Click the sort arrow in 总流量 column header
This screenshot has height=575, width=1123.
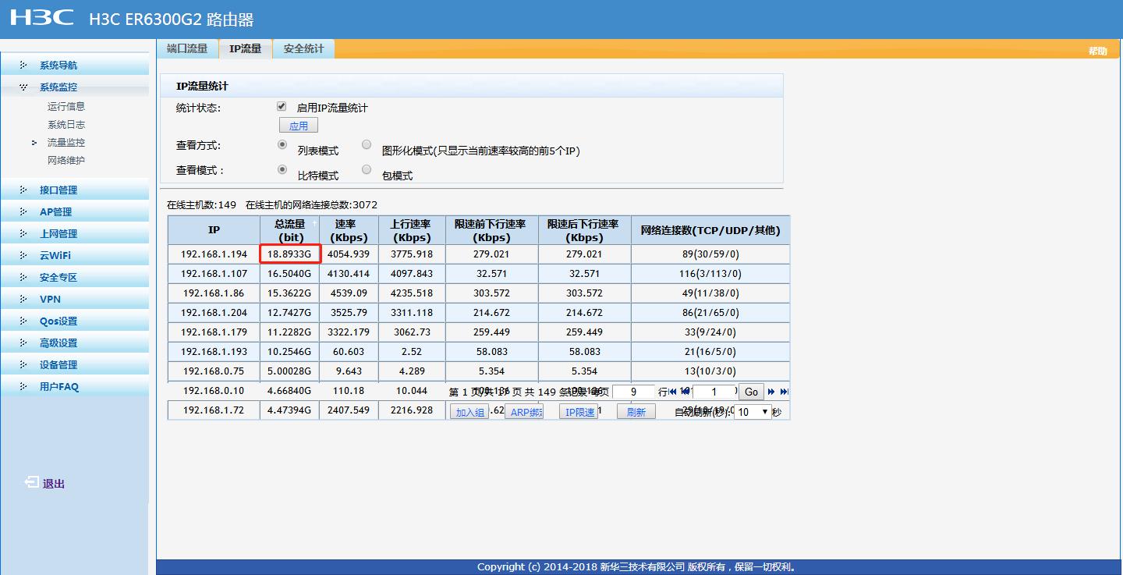coord(314,223)
